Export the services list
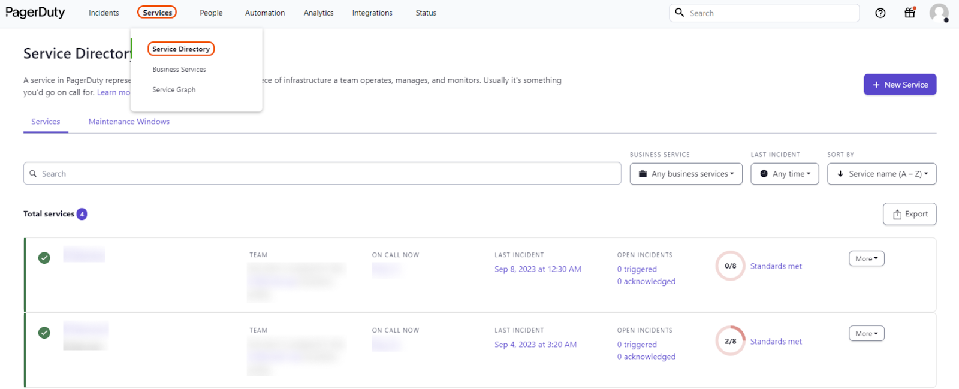Image resolution: width=959 pixels, height=389 pixels. click(x=909, y=214)
